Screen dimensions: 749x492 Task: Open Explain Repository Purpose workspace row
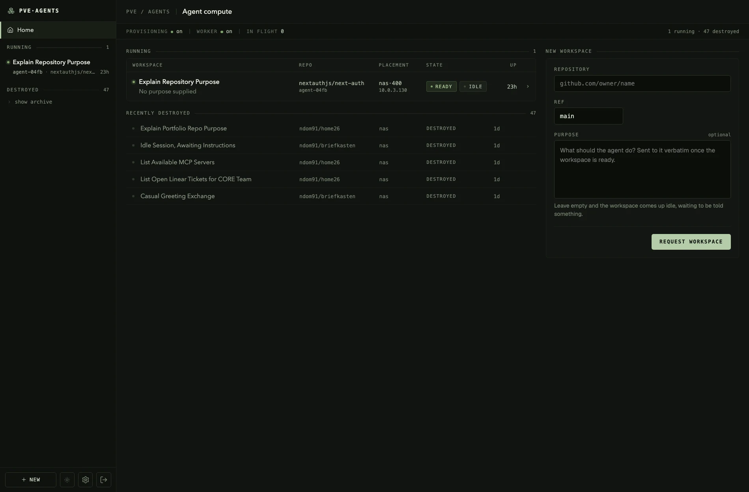coord(331,87)
